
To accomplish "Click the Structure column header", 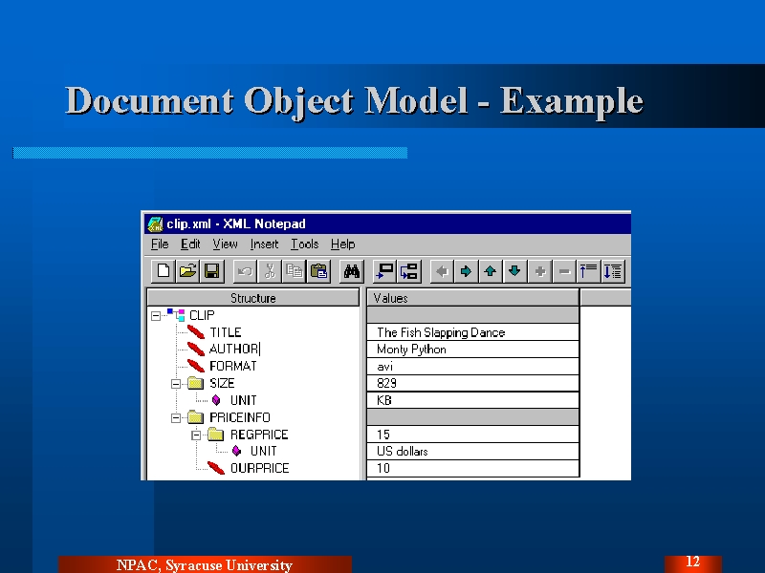I will (x=253, y=298).
